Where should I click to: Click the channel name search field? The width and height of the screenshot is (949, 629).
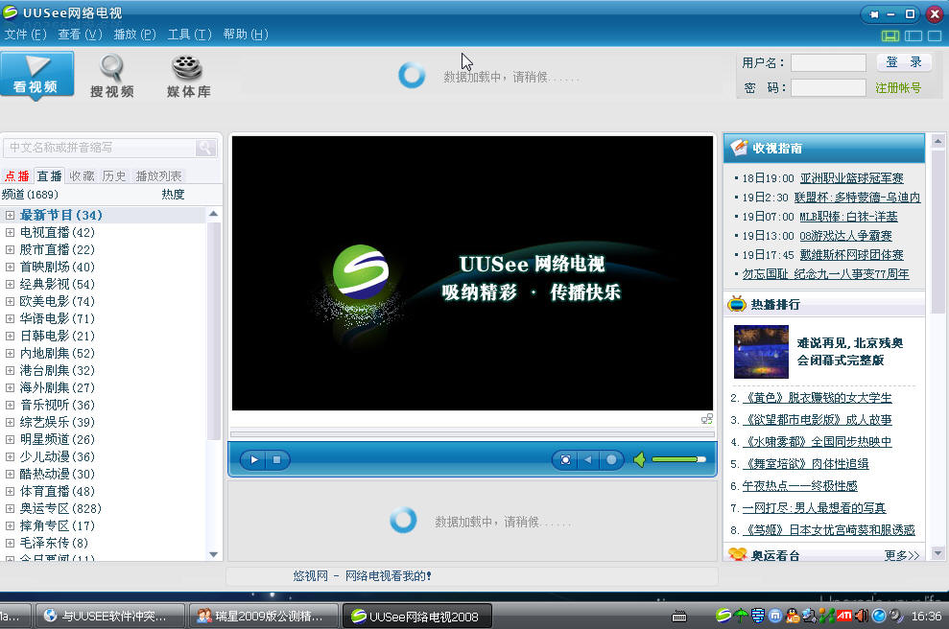pos(101,148)
